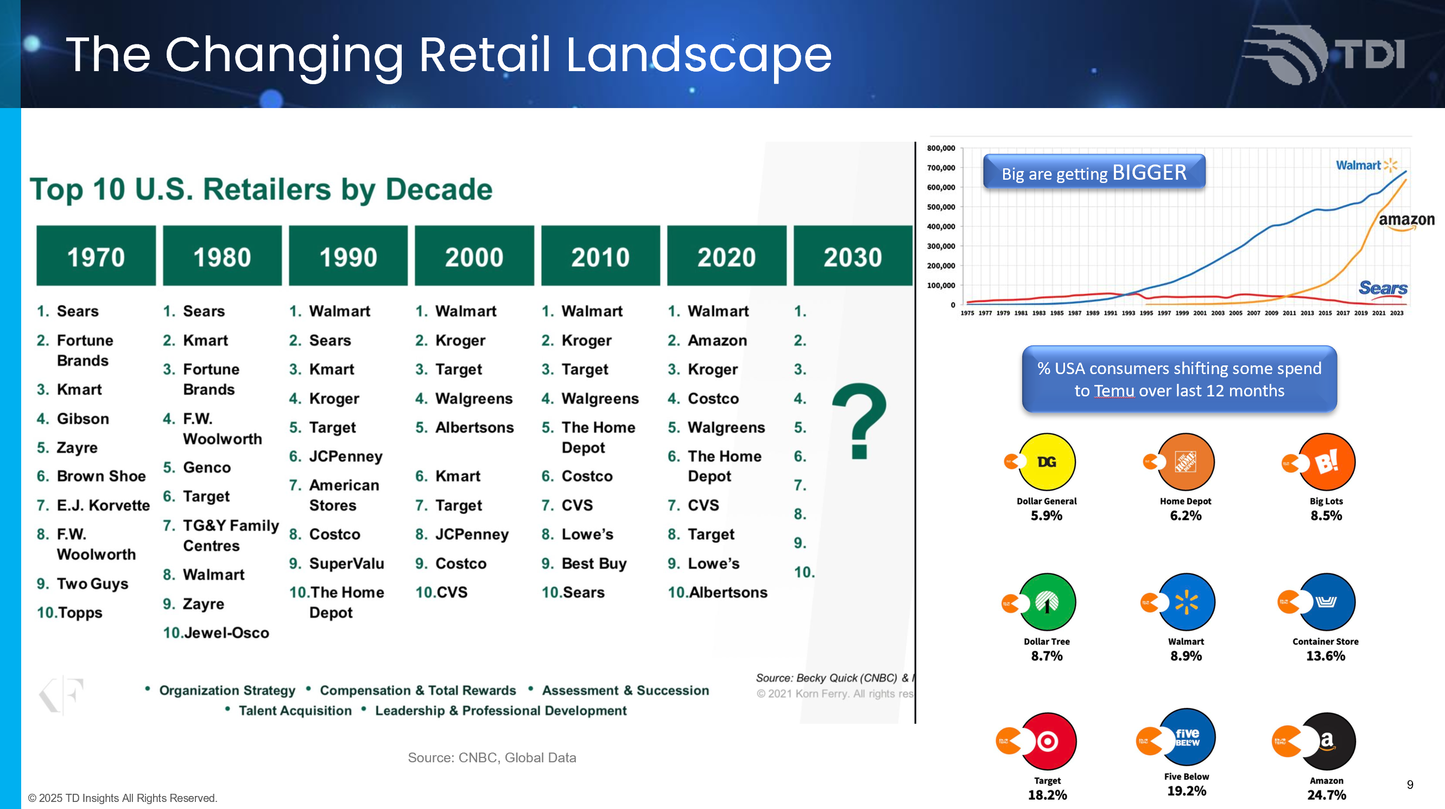Click the Home Depot orange logo circle

click(x=1186, y=462)
